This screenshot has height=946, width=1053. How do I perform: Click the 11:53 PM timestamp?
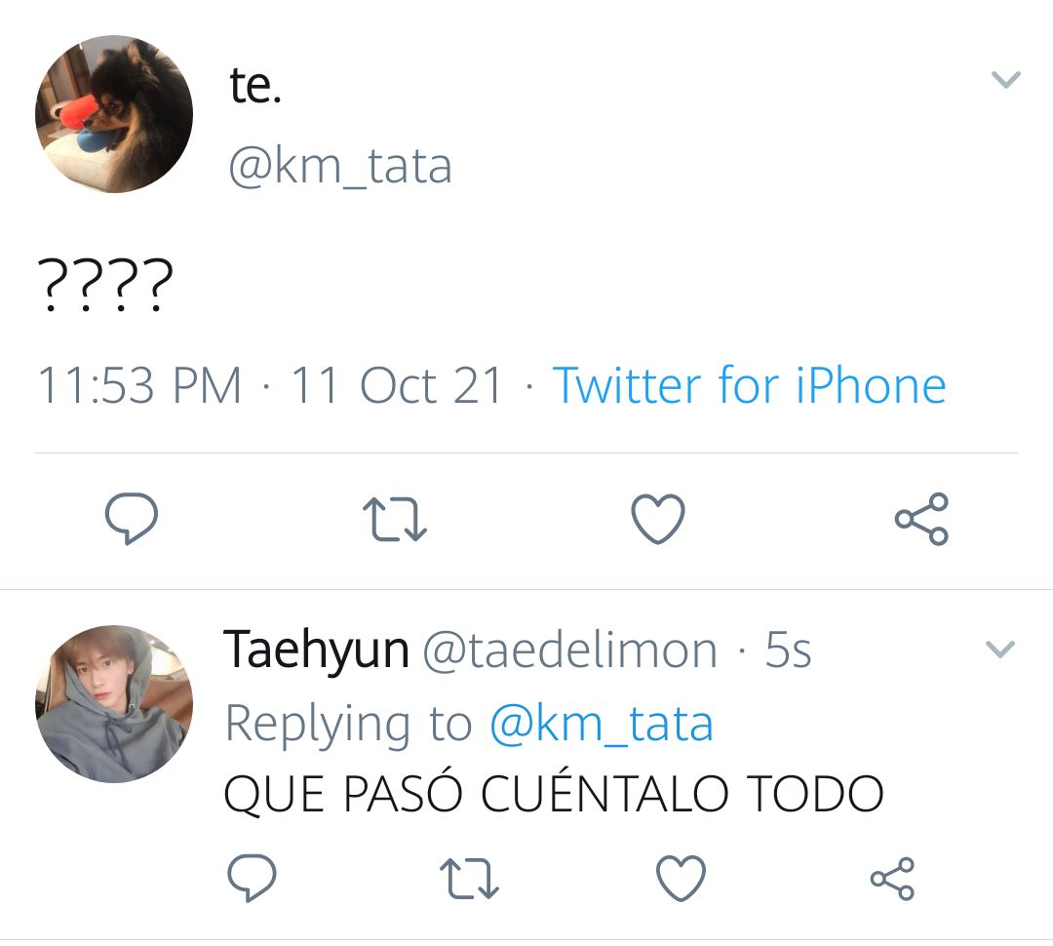coord(139,385)
